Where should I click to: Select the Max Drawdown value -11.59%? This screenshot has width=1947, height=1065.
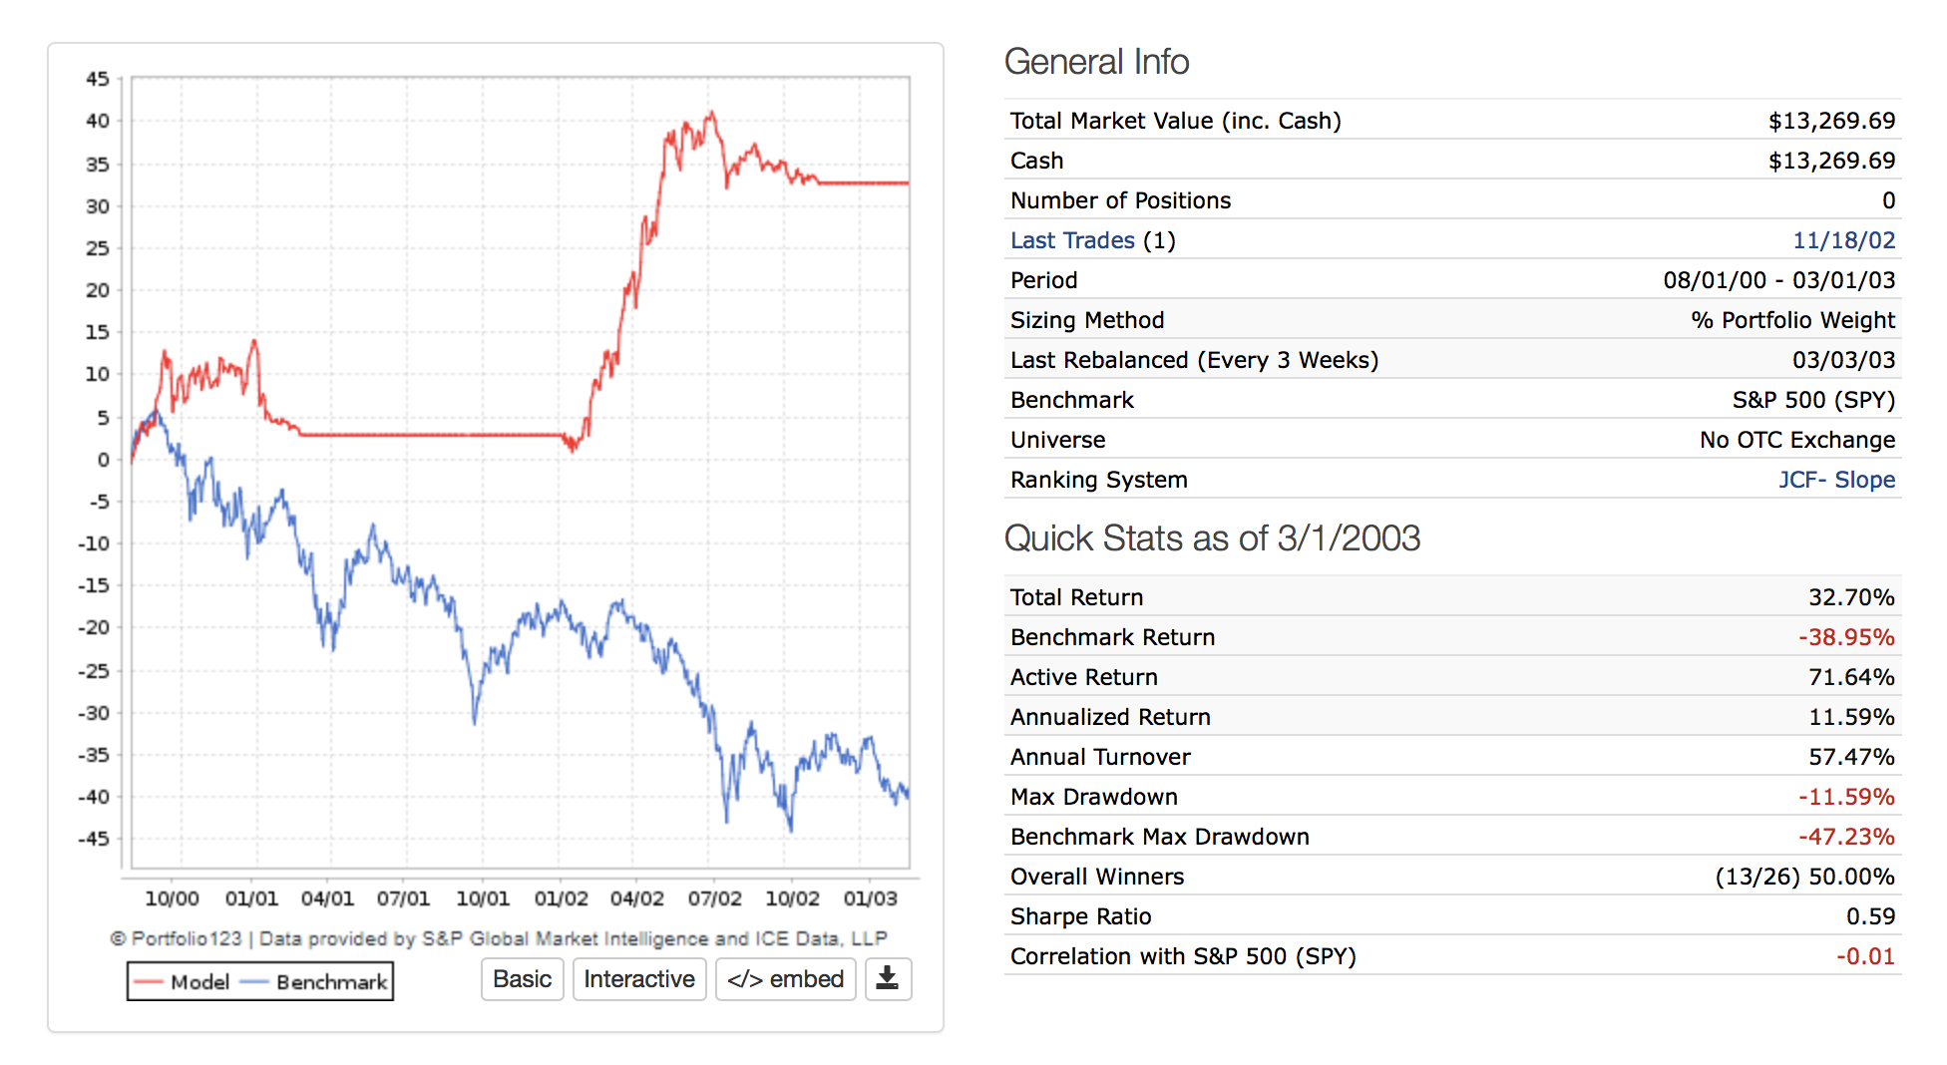1845,797
